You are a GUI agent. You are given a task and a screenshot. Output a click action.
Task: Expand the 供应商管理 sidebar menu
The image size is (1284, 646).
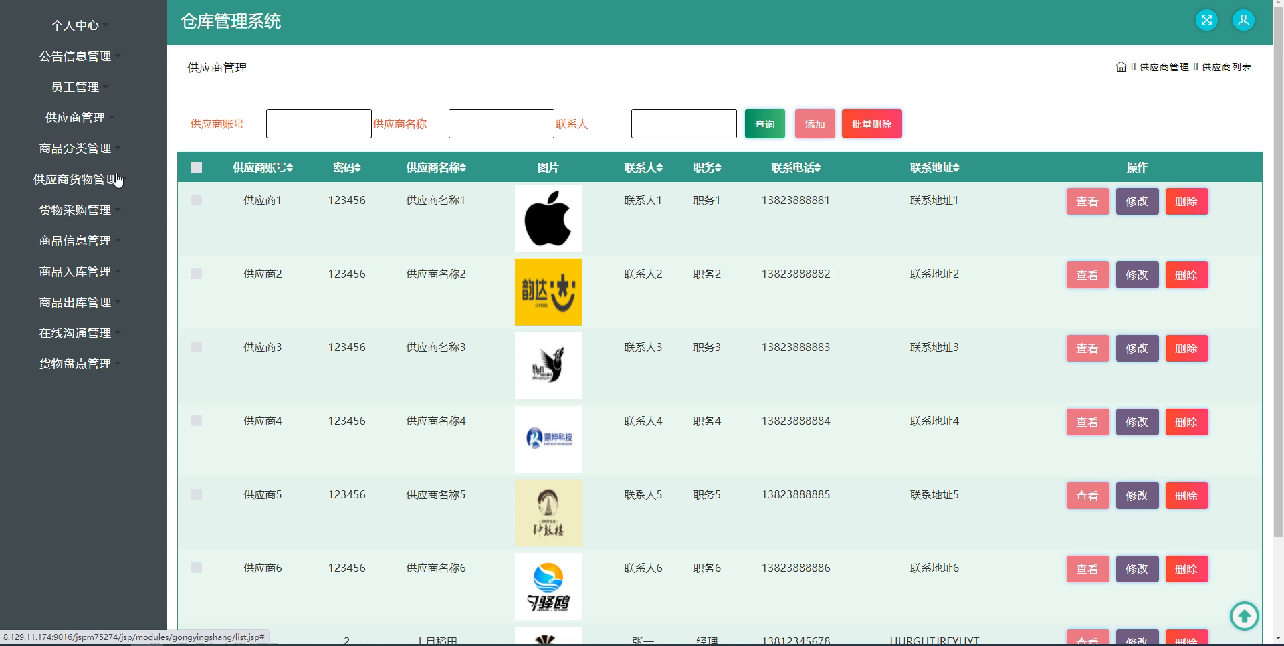click(x=80, y=118)
